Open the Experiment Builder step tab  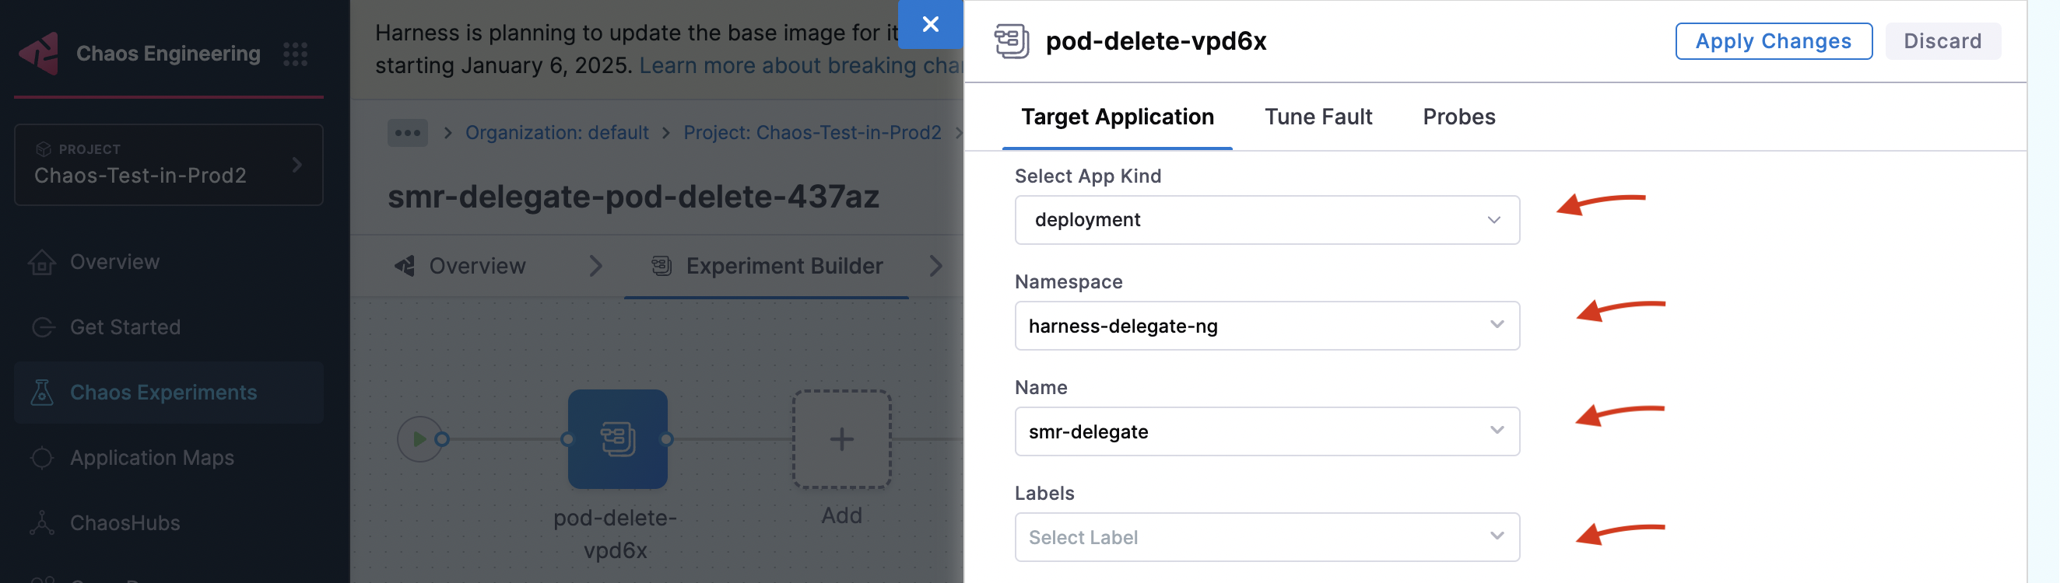point(766,266)
